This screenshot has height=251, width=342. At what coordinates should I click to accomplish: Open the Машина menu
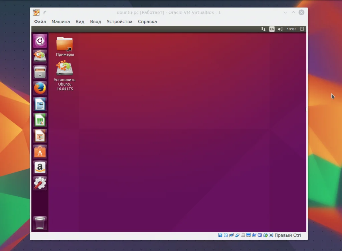pyautogui.click(x=61, y=22)
